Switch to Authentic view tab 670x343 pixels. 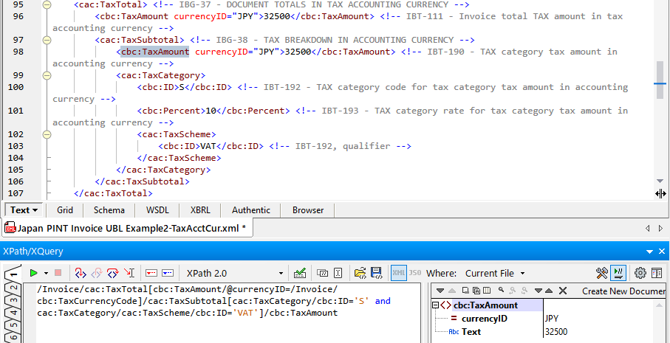pyautogui.click(x=251, y=210)
